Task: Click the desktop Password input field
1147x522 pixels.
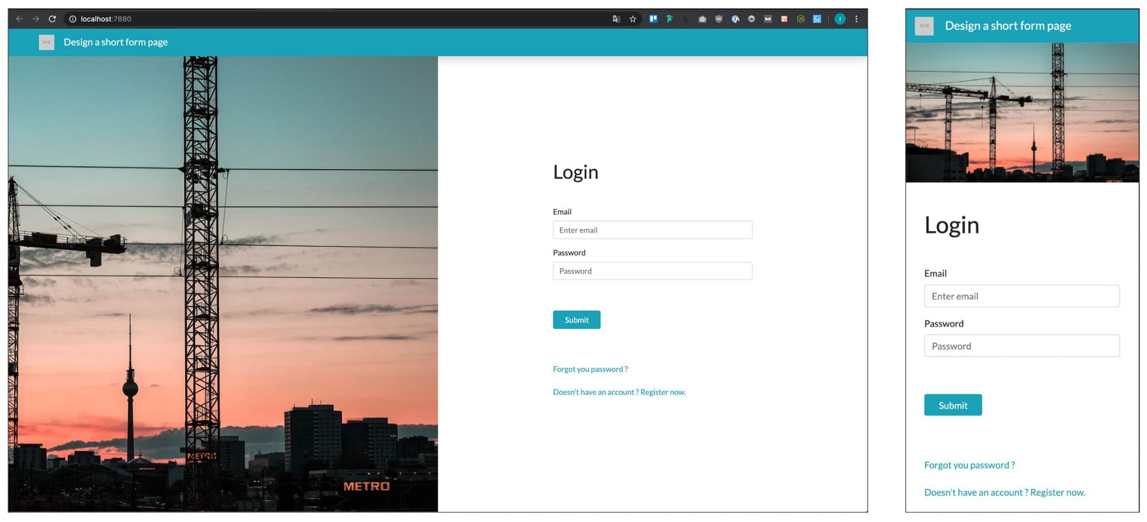Action: pos(652,271)
